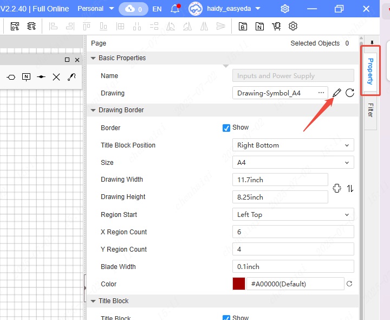
Task: Open the Title Block Position dropdown
Action: [x=292, y=145]
